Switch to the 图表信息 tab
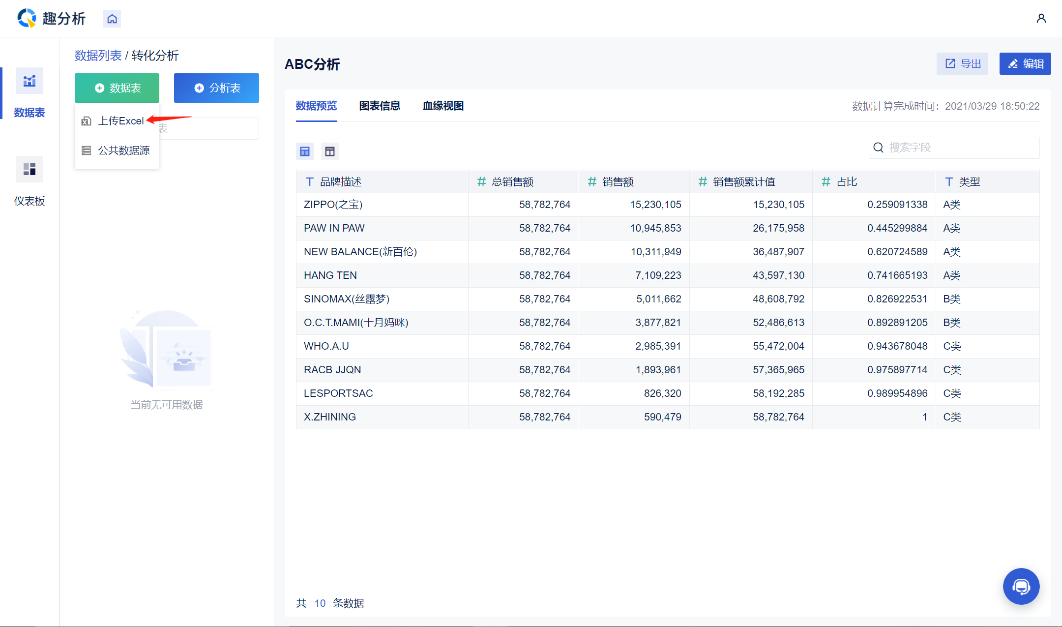 point(380,106)
